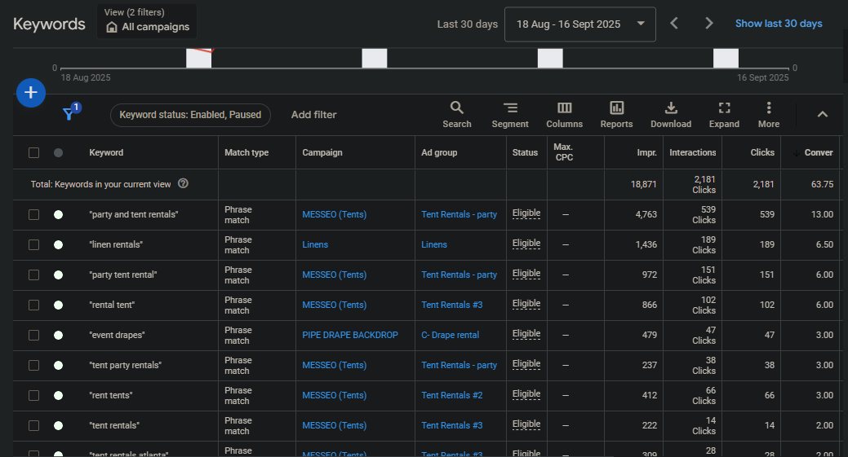
Task: Check the box for "event drapes" keyword
Action: (33, 335)
